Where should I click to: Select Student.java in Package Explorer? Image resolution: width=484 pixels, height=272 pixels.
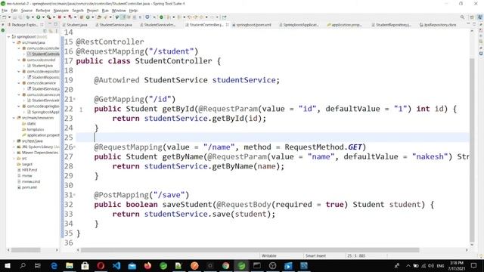coord(40,66)
